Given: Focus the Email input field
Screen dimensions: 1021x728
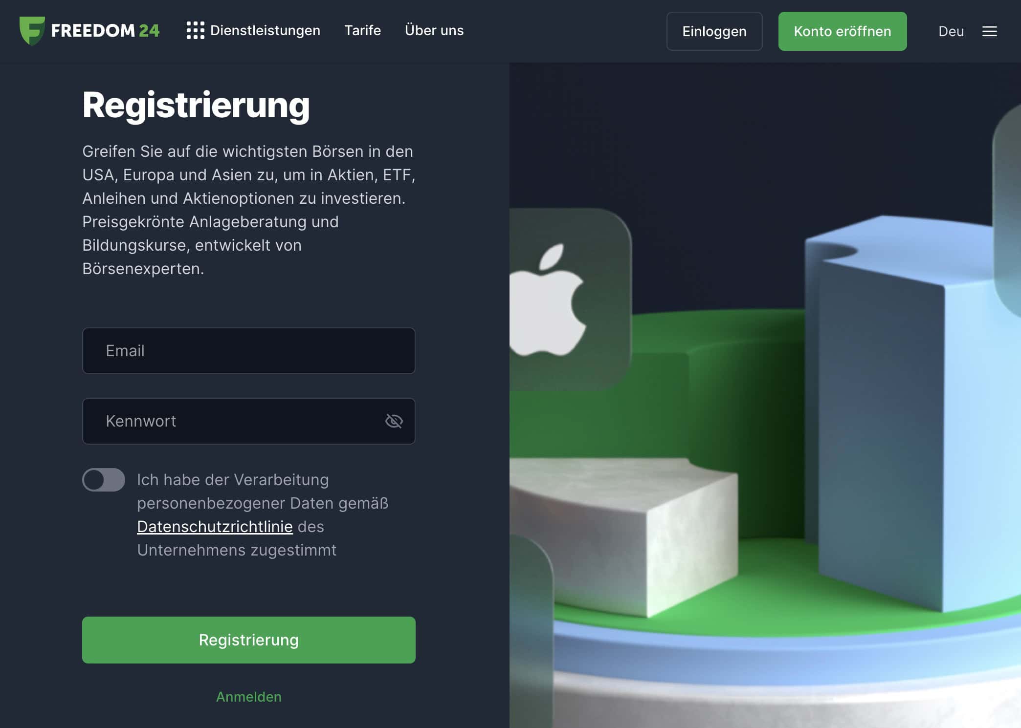Looking at the screenshot, I should (249, 351).
